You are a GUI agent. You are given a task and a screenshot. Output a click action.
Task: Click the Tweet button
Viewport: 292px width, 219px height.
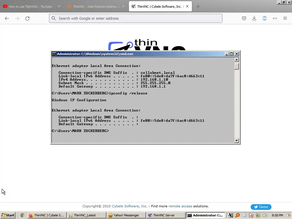[x=261, y=207]
